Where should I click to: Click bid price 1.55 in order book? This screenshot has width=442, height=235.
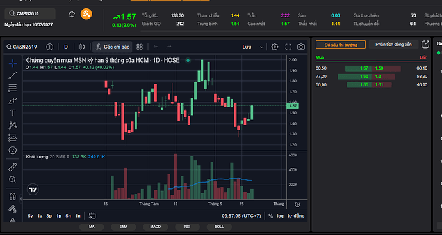[x=364, y=84]
